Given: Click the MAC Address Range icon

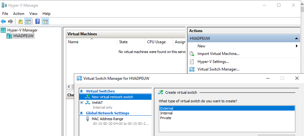Looking at the screenshot, I should 88,119.
